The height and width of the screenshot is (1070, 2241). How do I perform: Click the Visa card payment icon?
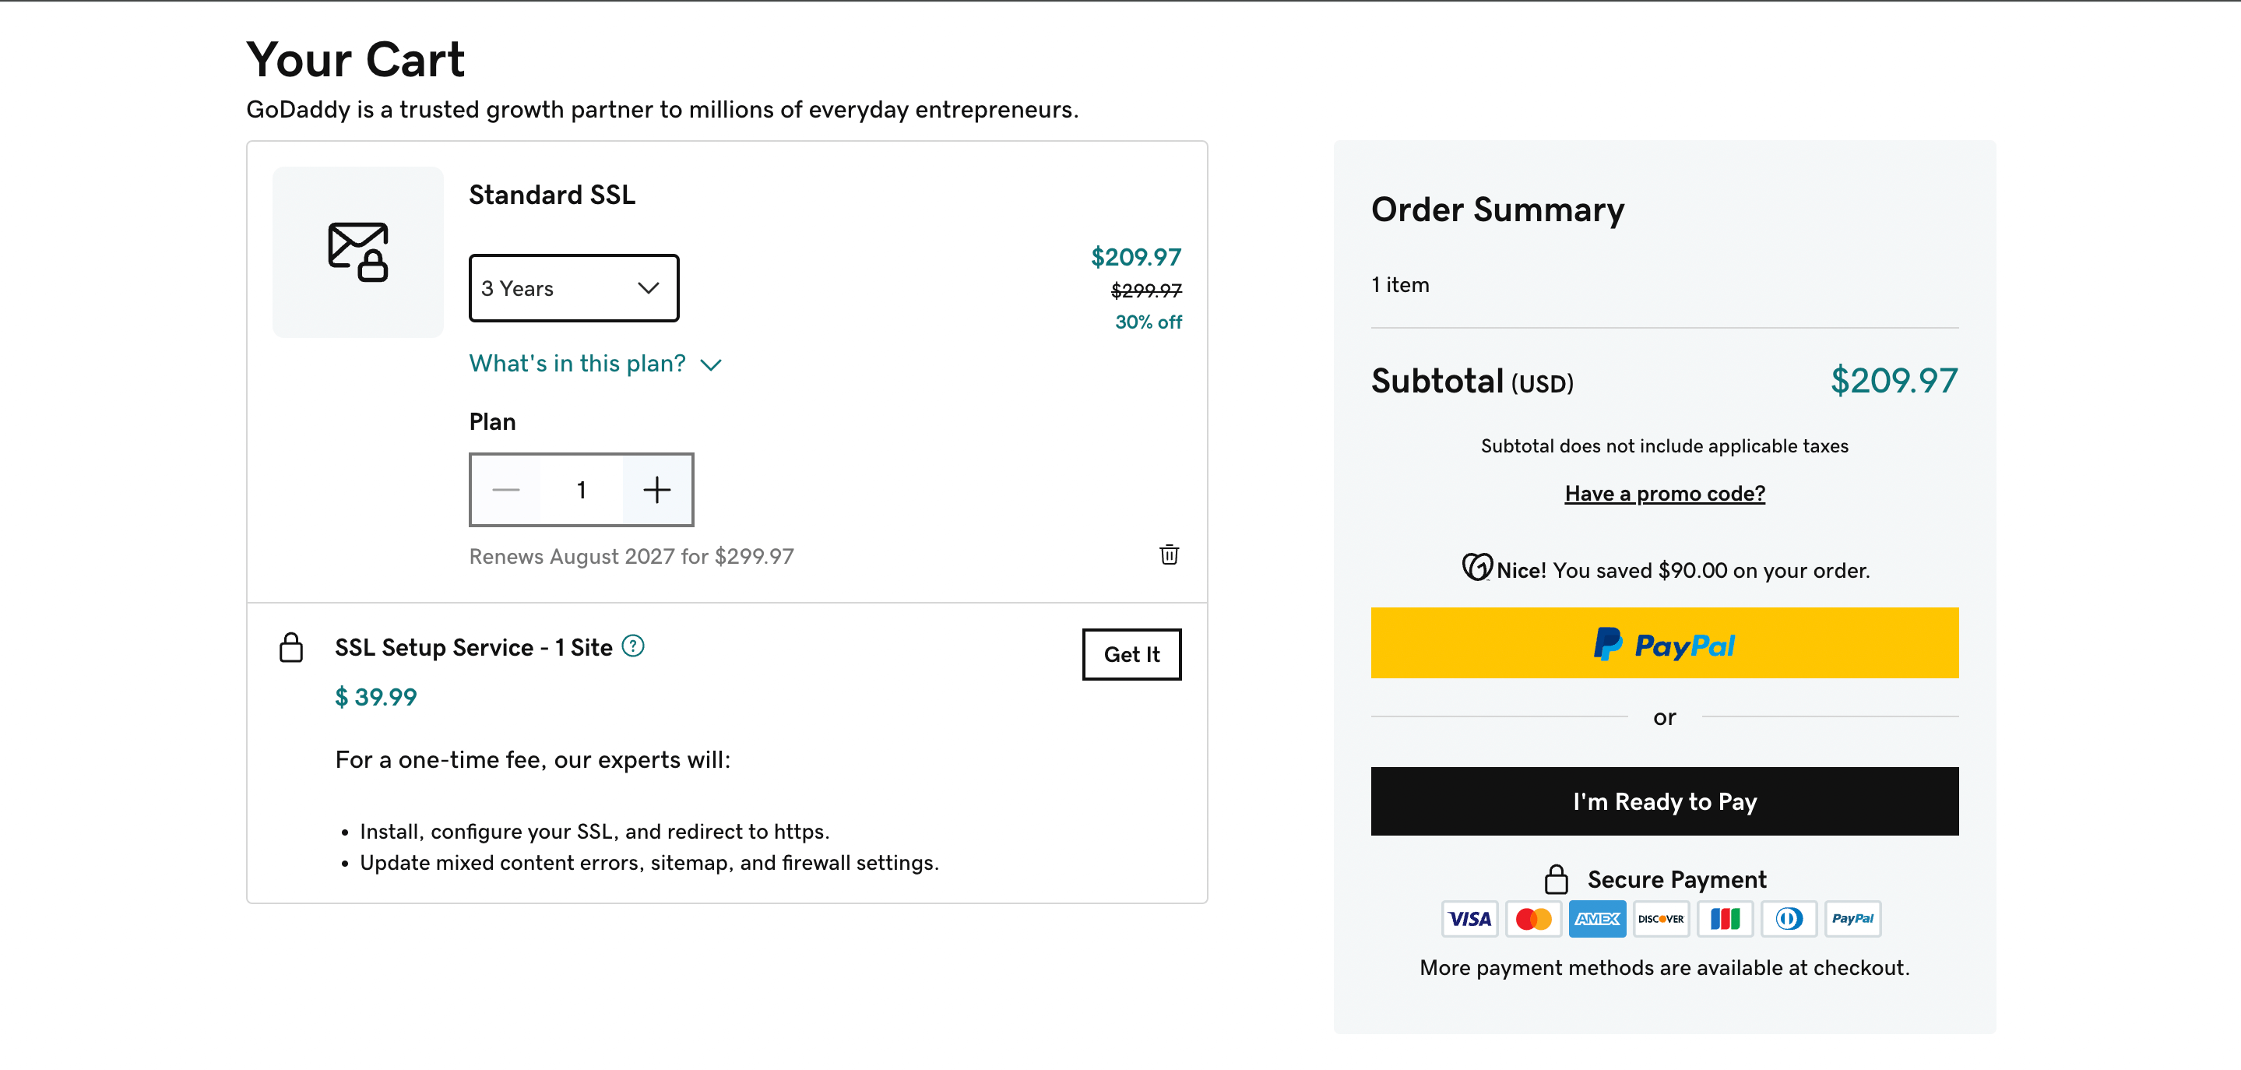(1469, 919)
